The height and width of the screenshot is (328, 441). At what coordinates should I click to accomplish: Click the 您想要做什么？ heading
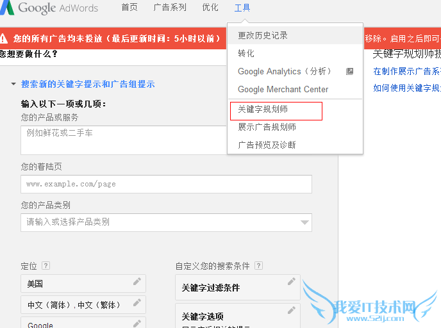[x=29, y=54]
